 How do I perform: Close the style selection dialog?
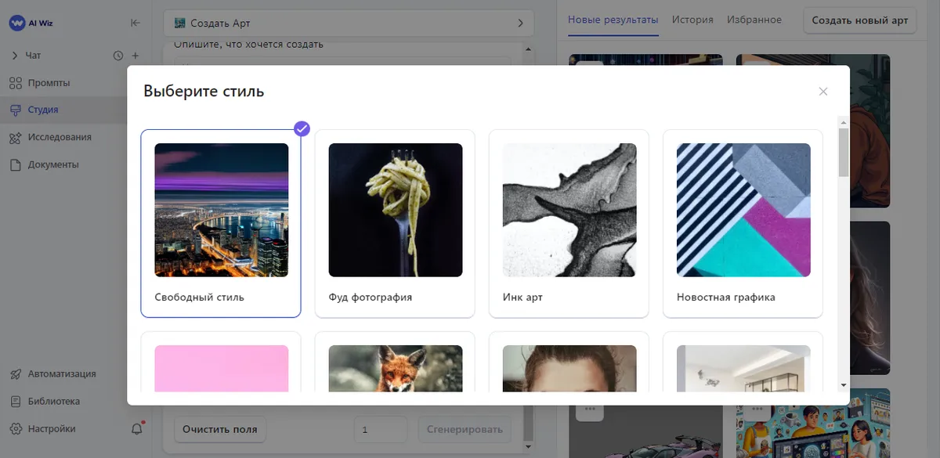point(822,92)
